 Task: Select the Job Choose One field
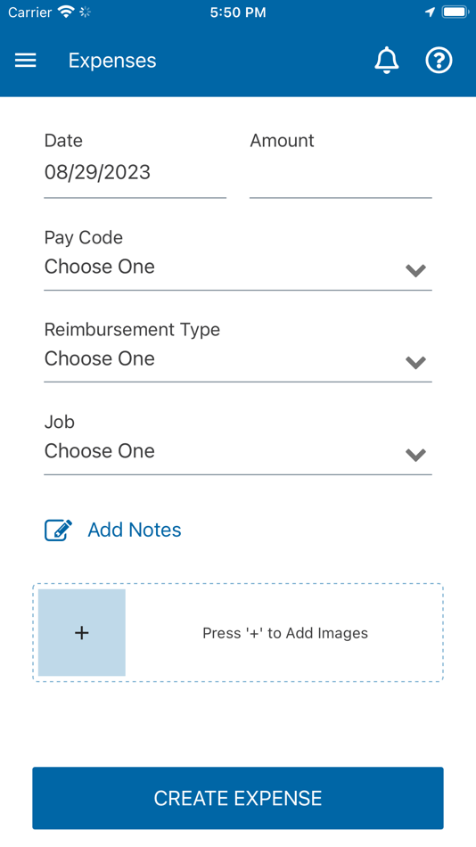point(238,451)
